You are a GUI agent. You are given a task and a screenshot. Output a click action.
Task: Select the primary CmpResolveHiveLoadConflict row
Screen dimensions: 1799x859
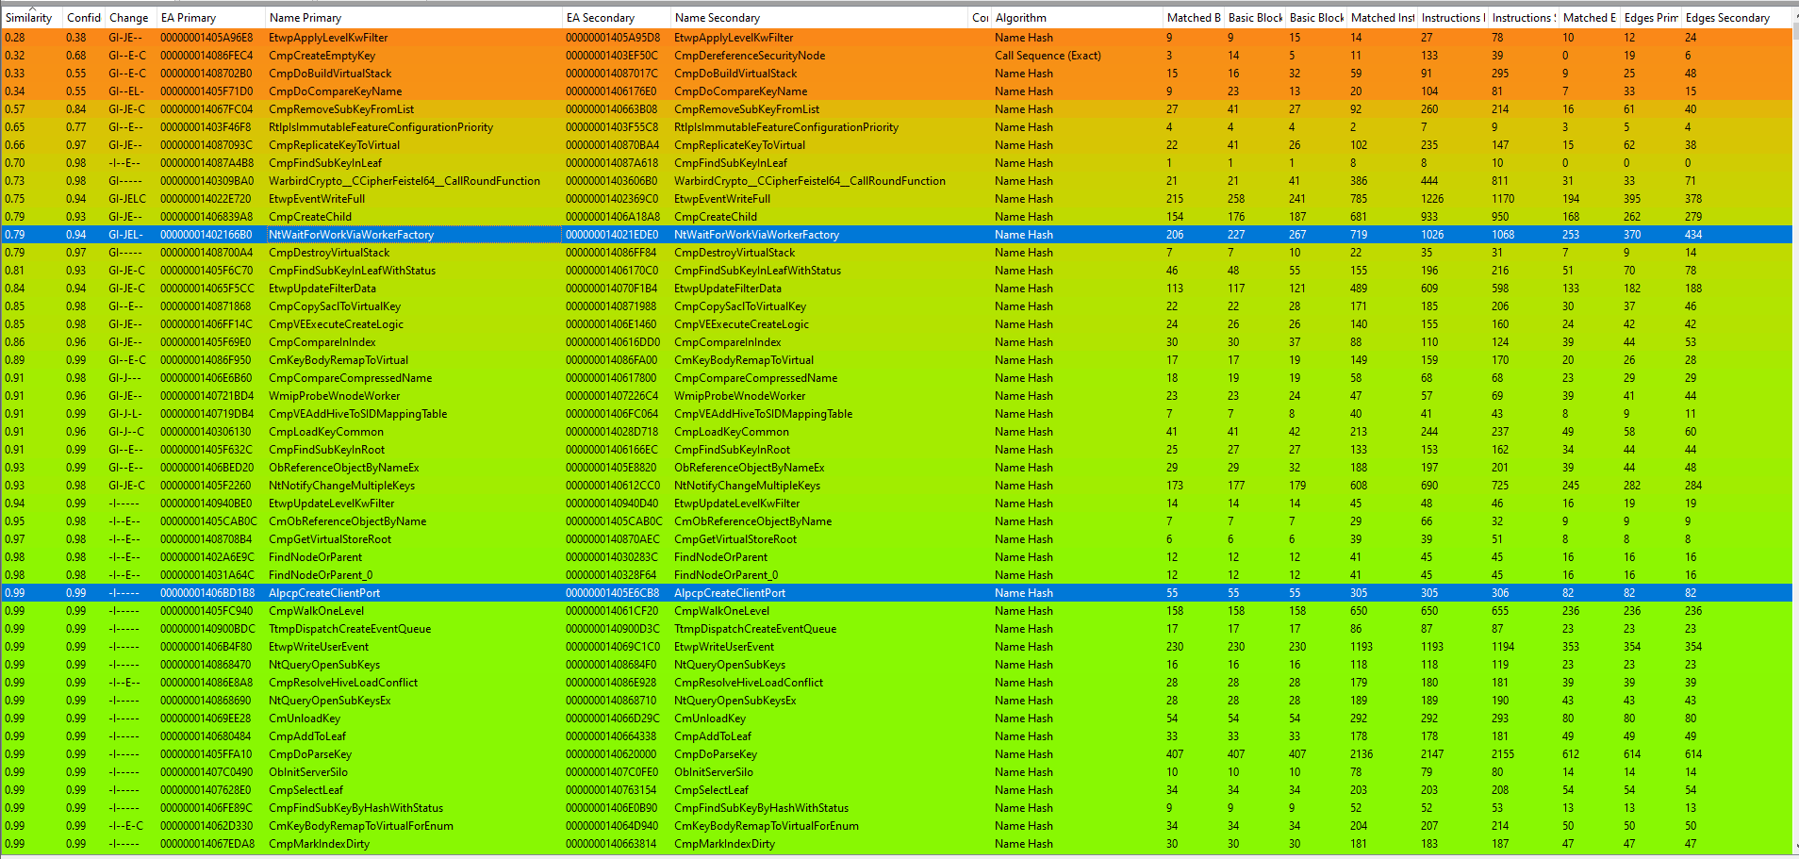(343, 683)
